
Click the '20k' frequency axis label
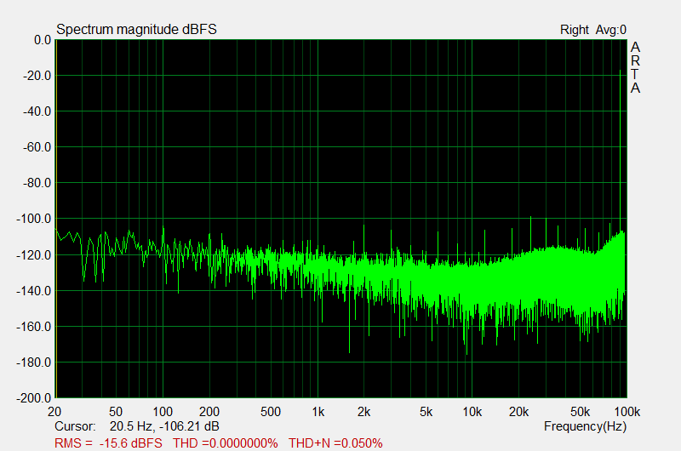tap(518, 412)
